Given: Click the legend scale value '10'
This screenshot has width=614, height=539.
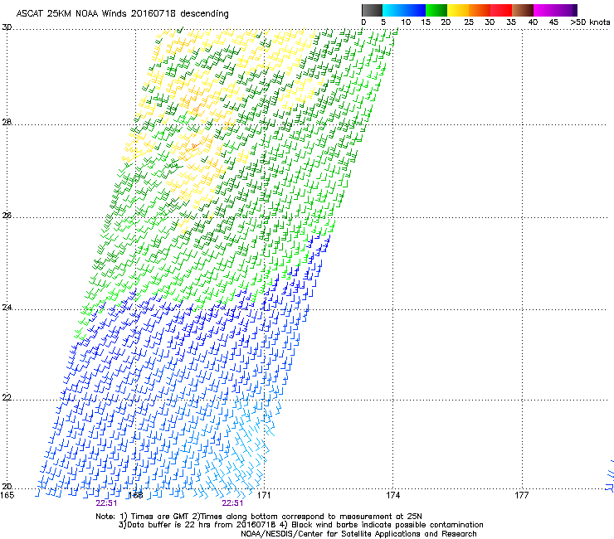Looking at the screenshot, I should point(406,22).
